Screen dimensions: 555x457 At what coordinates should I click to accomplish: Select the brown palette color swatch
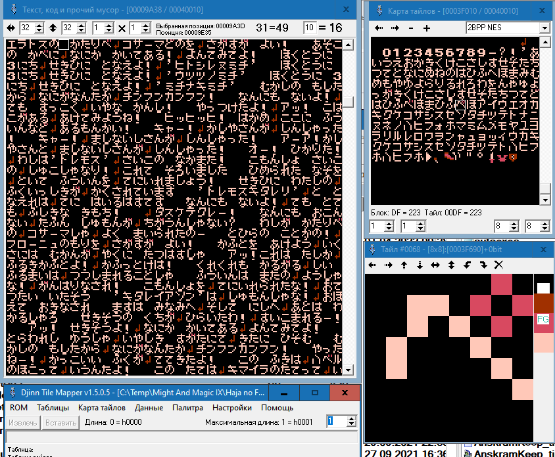coord(543,303)
